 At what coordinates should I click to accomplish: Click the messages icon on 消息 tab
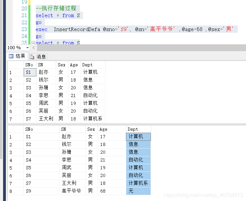coord(32,57)
